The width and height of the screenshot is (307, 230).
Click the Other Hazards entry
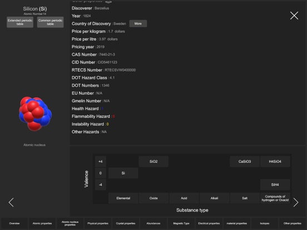coord(89,132)
